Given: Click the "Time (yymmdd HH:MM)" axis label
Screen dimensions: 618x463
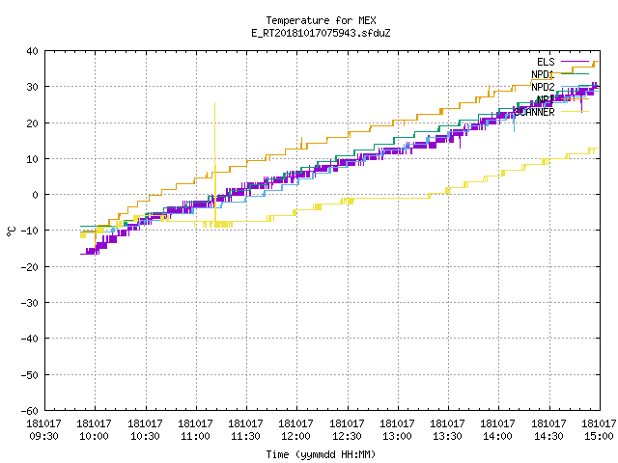Looking at the screenshot, I should tap(321, 454).
